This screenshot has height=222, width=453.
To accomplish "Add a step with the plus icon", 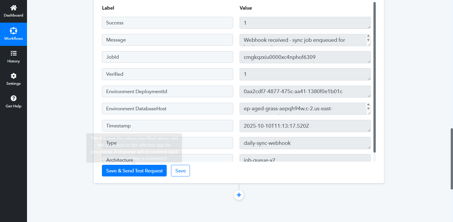I will click(x=239, y=195).
